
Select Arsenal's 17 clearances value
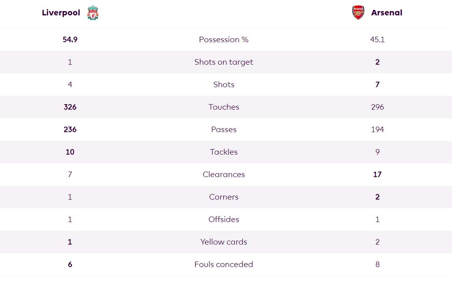(x=377, y=174)
